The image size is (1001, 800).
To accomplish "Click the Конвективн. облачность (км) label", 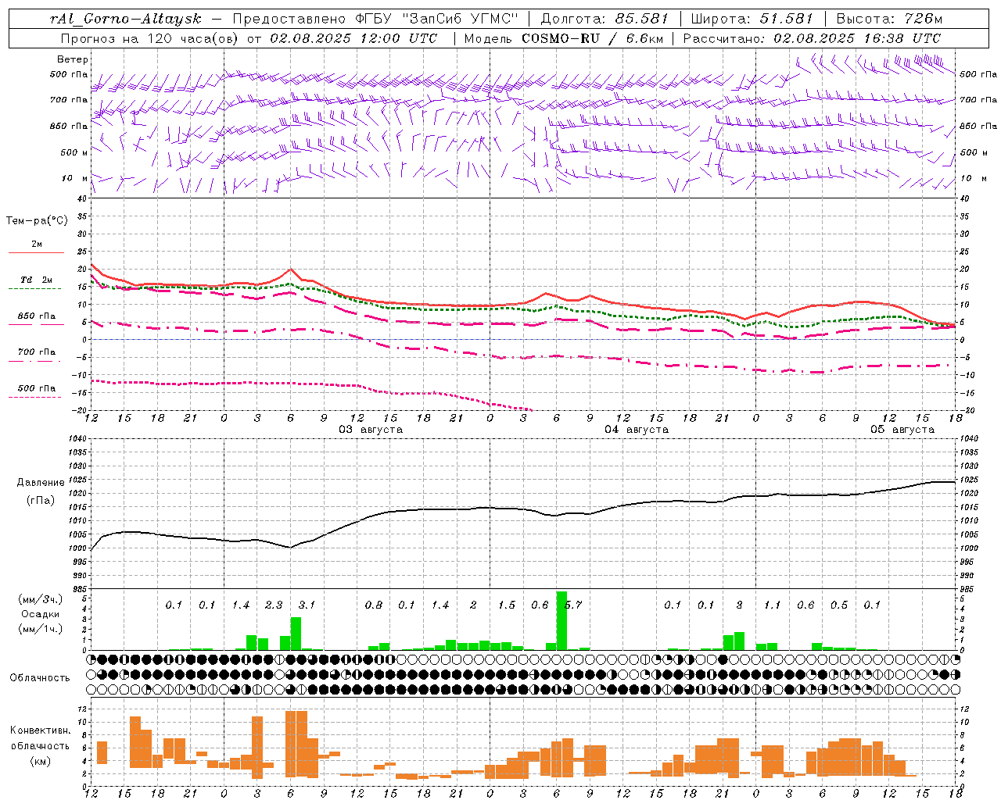I will [x=40, y=746].
